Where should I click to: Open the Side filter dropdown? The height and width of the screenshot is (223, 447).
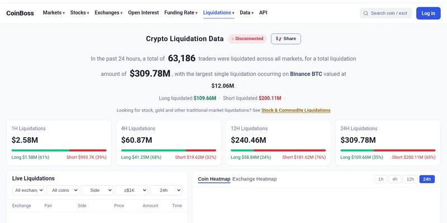click(x=97, y=190)
